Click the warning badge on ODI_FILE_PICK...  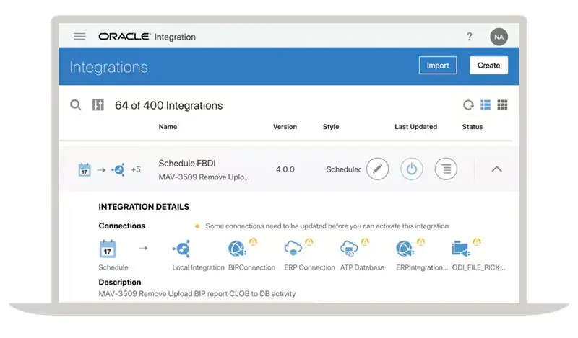click(477, 241)
